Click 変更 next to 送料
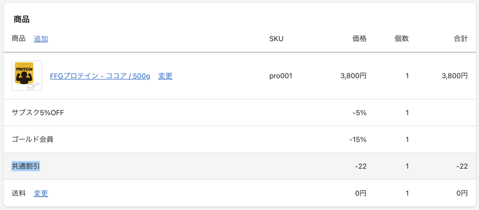Viewport: 479px width, 210px height. [x=41, y=193]
